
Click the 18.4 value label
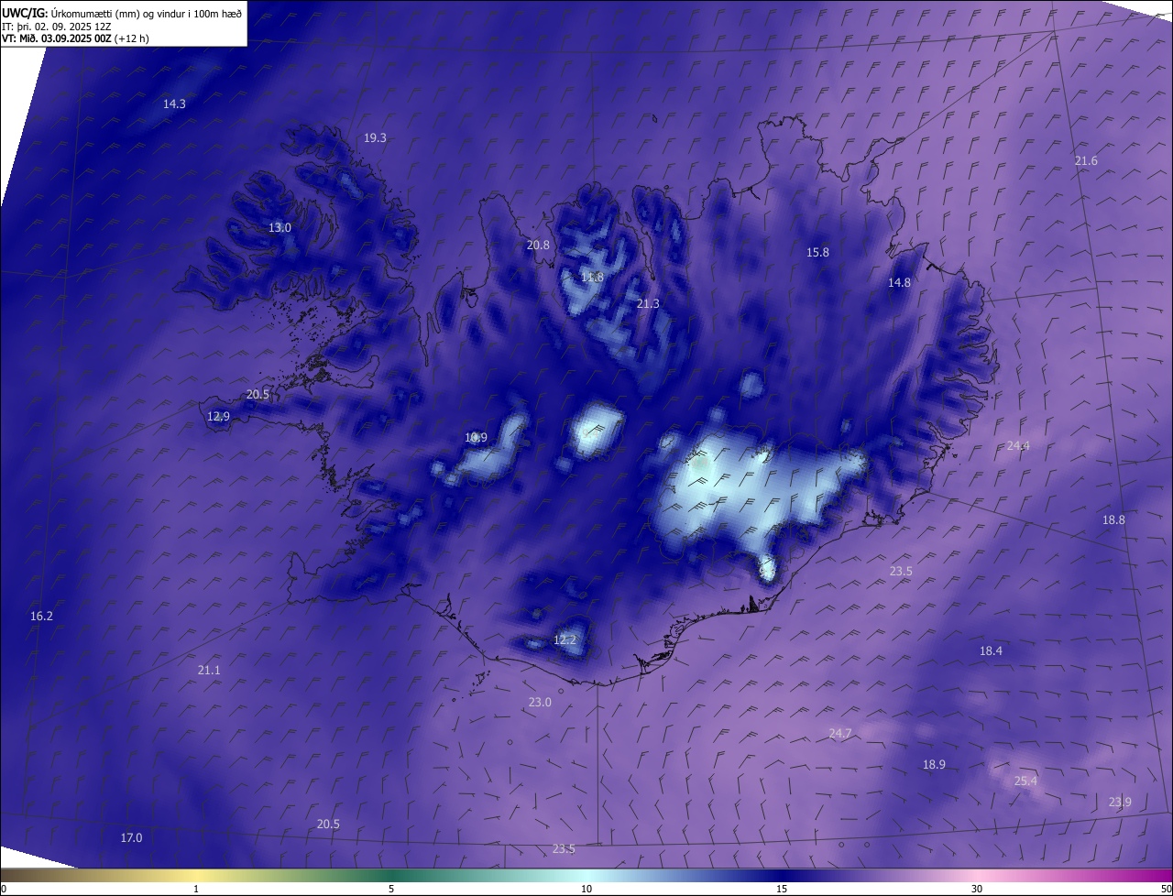click(x=991, y=651)
